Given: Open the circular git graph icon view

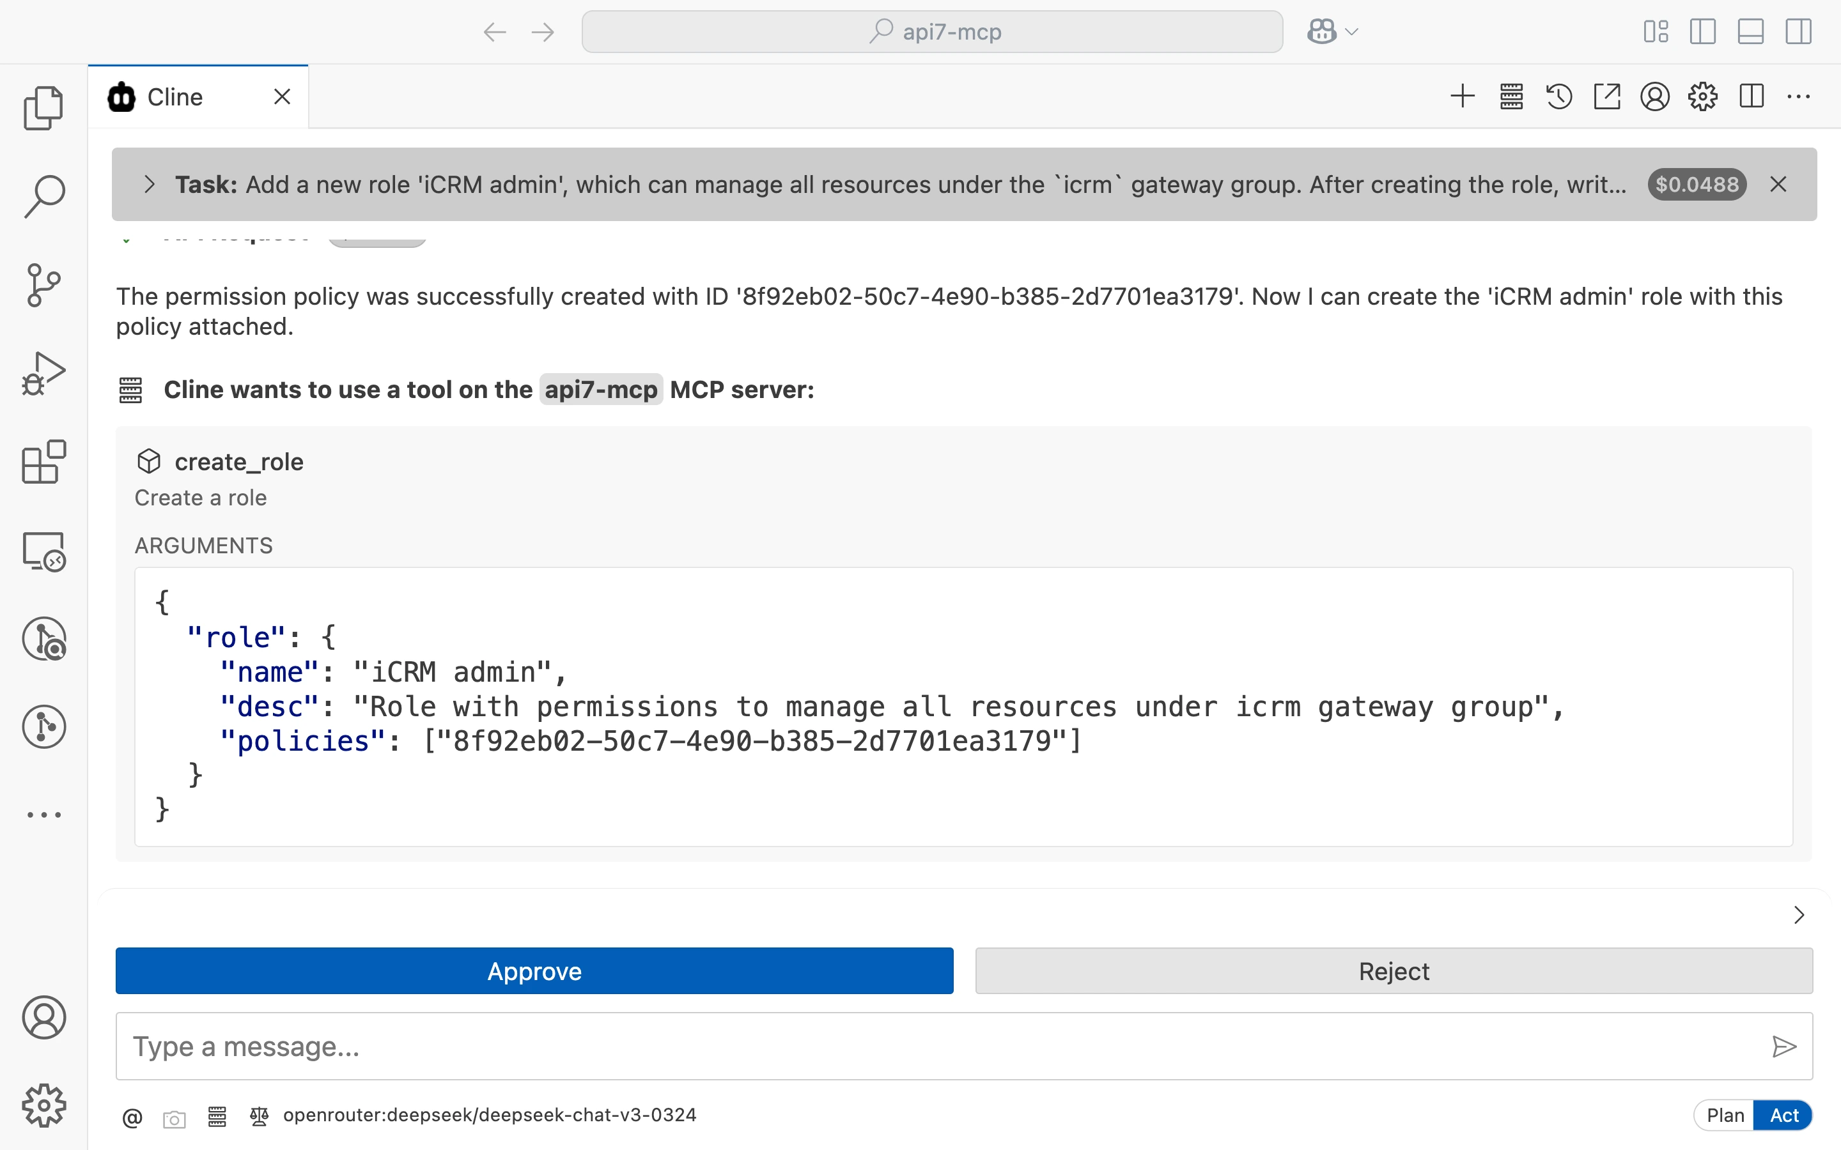Looking at the screenshot, I should coord(43,727).
